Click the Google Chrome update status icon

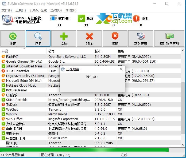3,61
